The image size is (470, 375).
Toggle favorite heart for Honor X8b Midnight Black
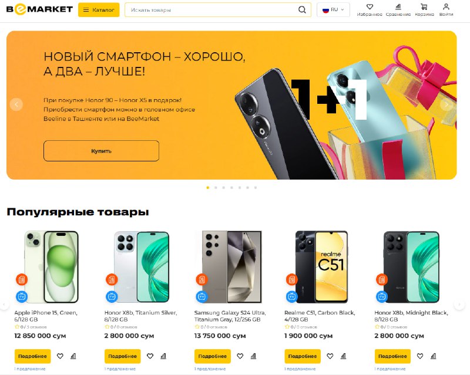click(420, 356)
